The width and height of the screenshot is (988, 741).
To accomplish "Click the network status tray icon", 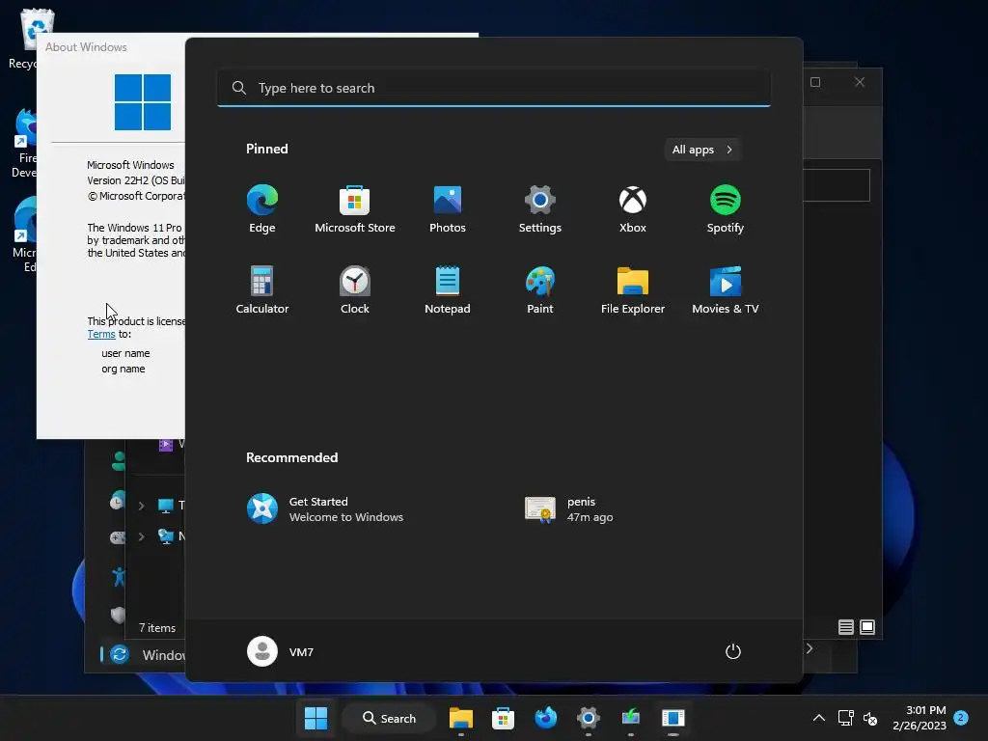I will pos(845,718).
